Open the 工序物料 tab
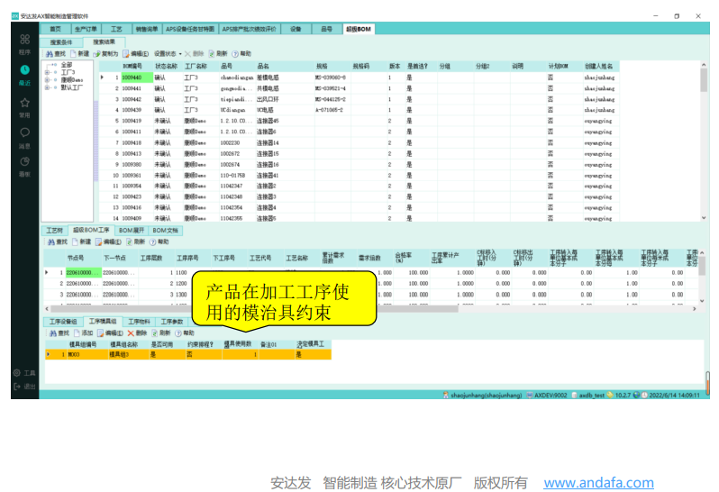 [139, 321]
